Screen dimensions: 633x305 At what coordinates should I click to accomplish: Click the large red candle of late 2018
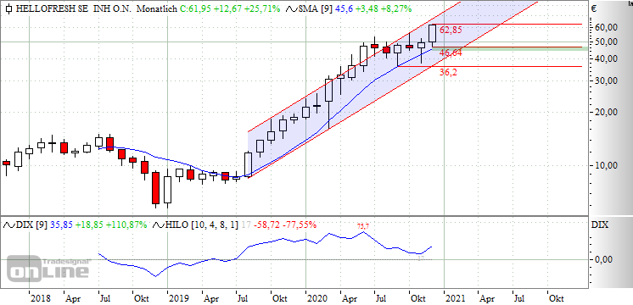pyautogui.click(x=156, y=188)
